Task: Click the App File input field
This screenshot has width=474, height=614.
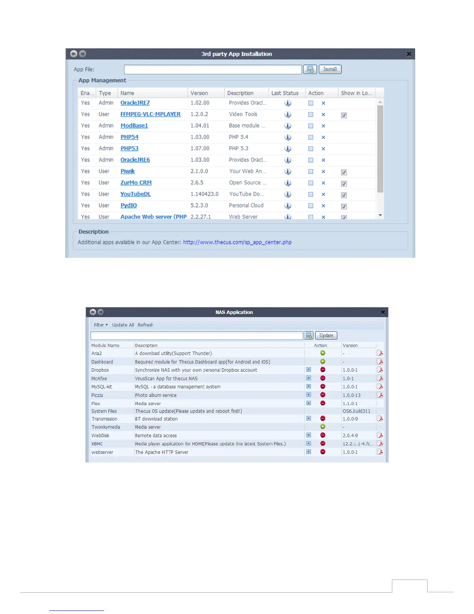Action: [x=213, y=69]
